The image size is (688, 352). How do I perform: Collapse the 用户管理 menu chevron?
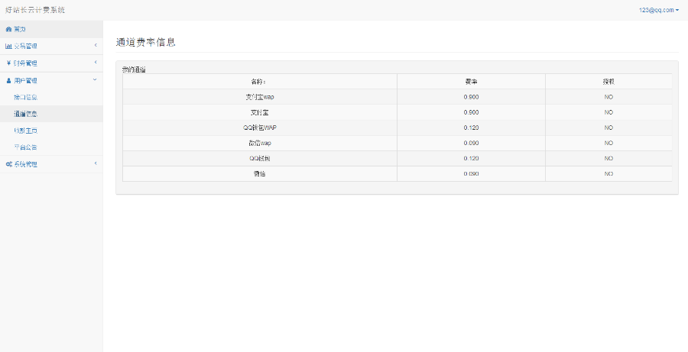coord(96,80)
